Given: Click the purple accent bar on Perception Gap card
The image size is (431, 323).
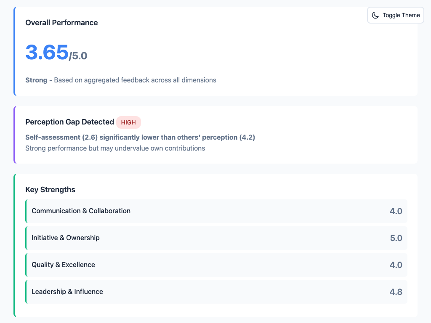Looking at the screenshot, I should pos(15,134).
